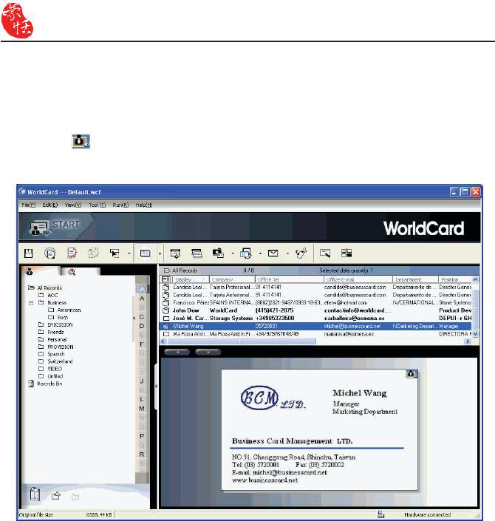Screen dimensions: 495x521
Task: Open the camera import dropdown arrow
Action: [233, 254]
